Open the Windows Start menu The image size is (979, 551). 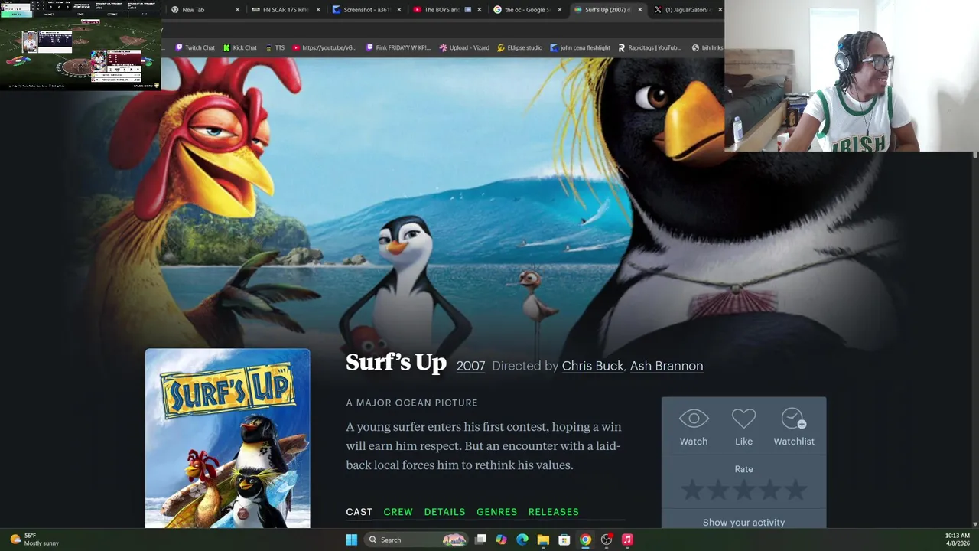coord(351,540)
